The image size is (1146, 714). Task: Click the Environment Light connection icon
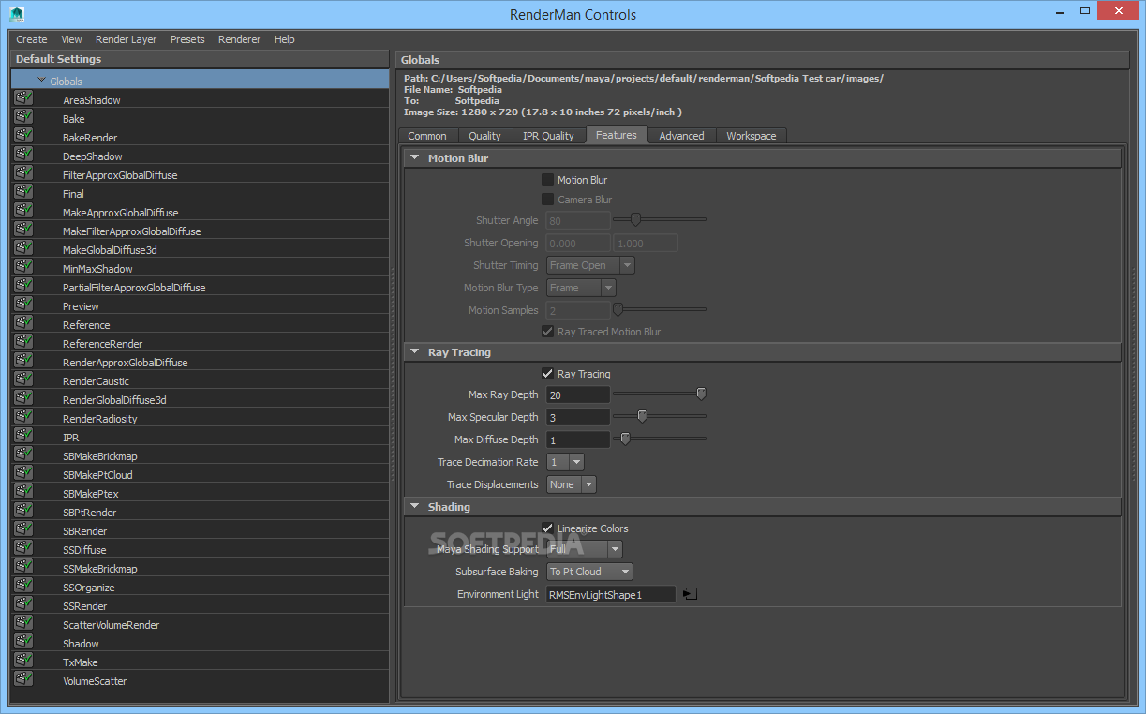point(690,594)
